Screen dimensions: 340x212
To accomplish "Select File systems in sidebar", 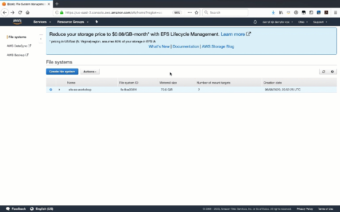I will pos(17,37).
